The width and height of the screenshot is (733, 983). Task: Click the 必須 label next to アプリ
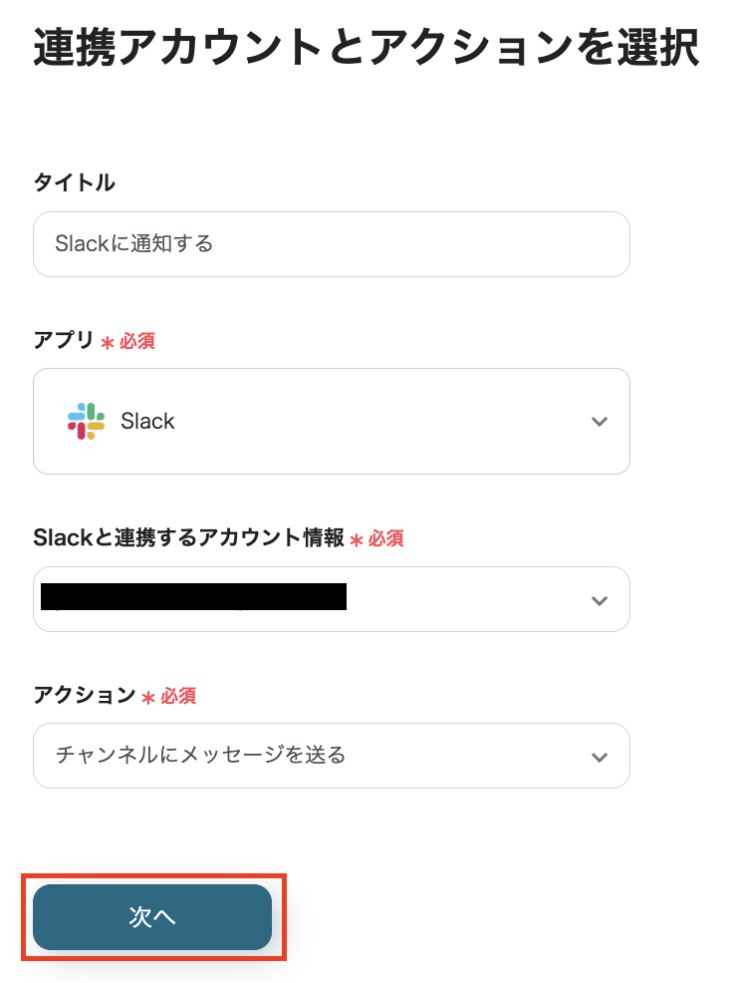tap(138, 341)
